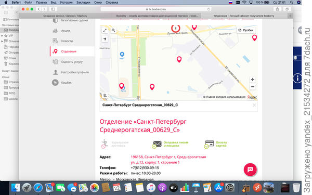Close the Среднерогатская_00629_С balloon

click(254, 105)
